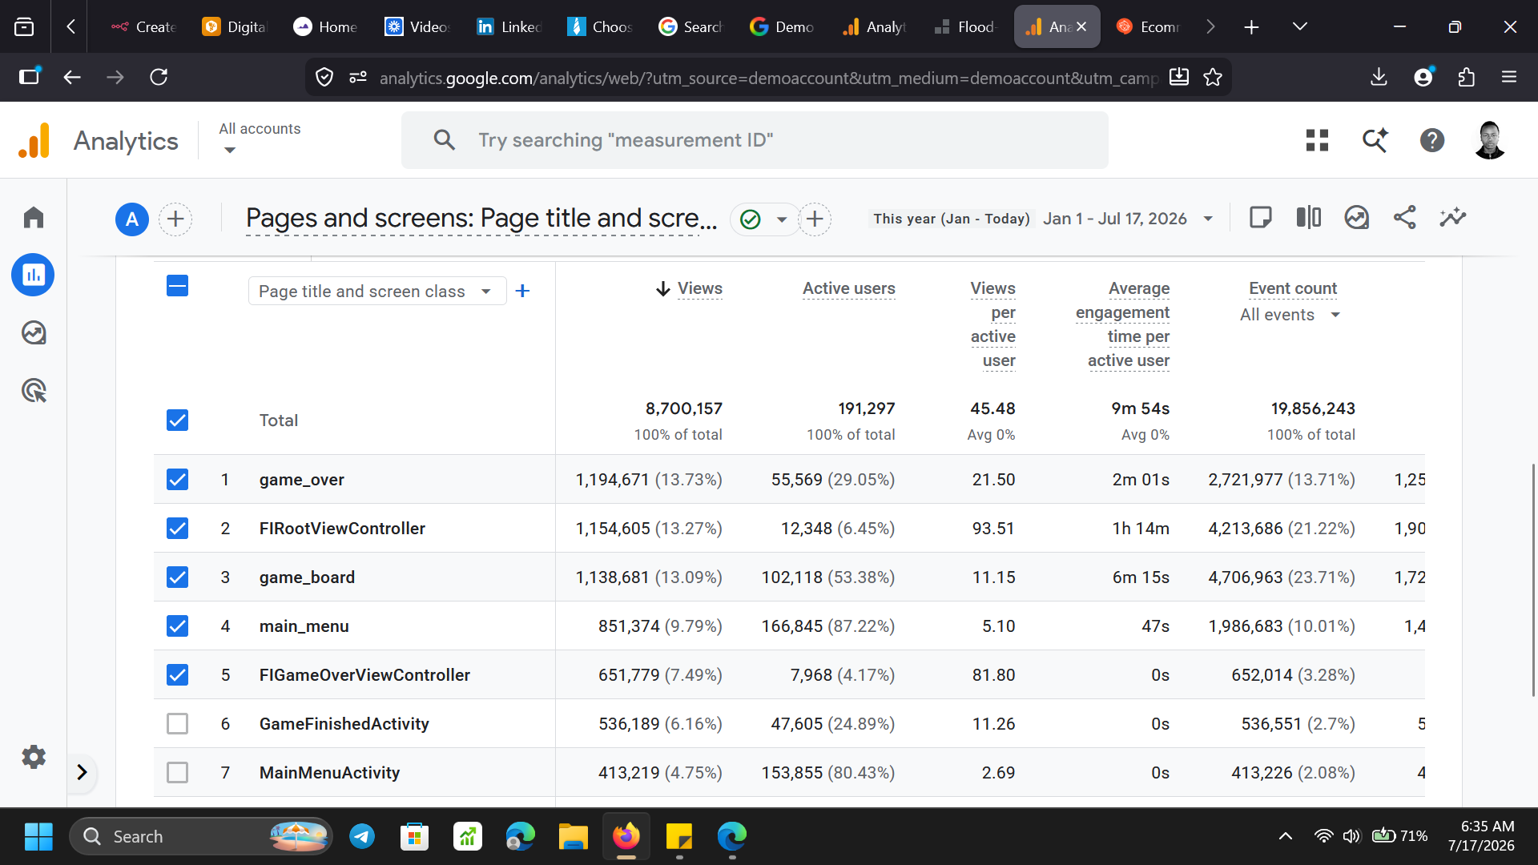This screenshot has height=865, width=1538.
Task: Sort by the Views column header
Action: tap(699, 288)
